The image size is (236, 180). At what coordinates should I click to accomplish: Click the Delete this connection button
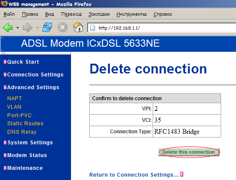tap(189, 152)
